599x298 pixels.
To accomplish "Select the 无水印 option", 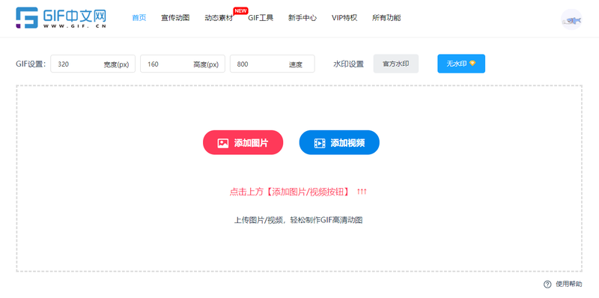I will [461, 64].
